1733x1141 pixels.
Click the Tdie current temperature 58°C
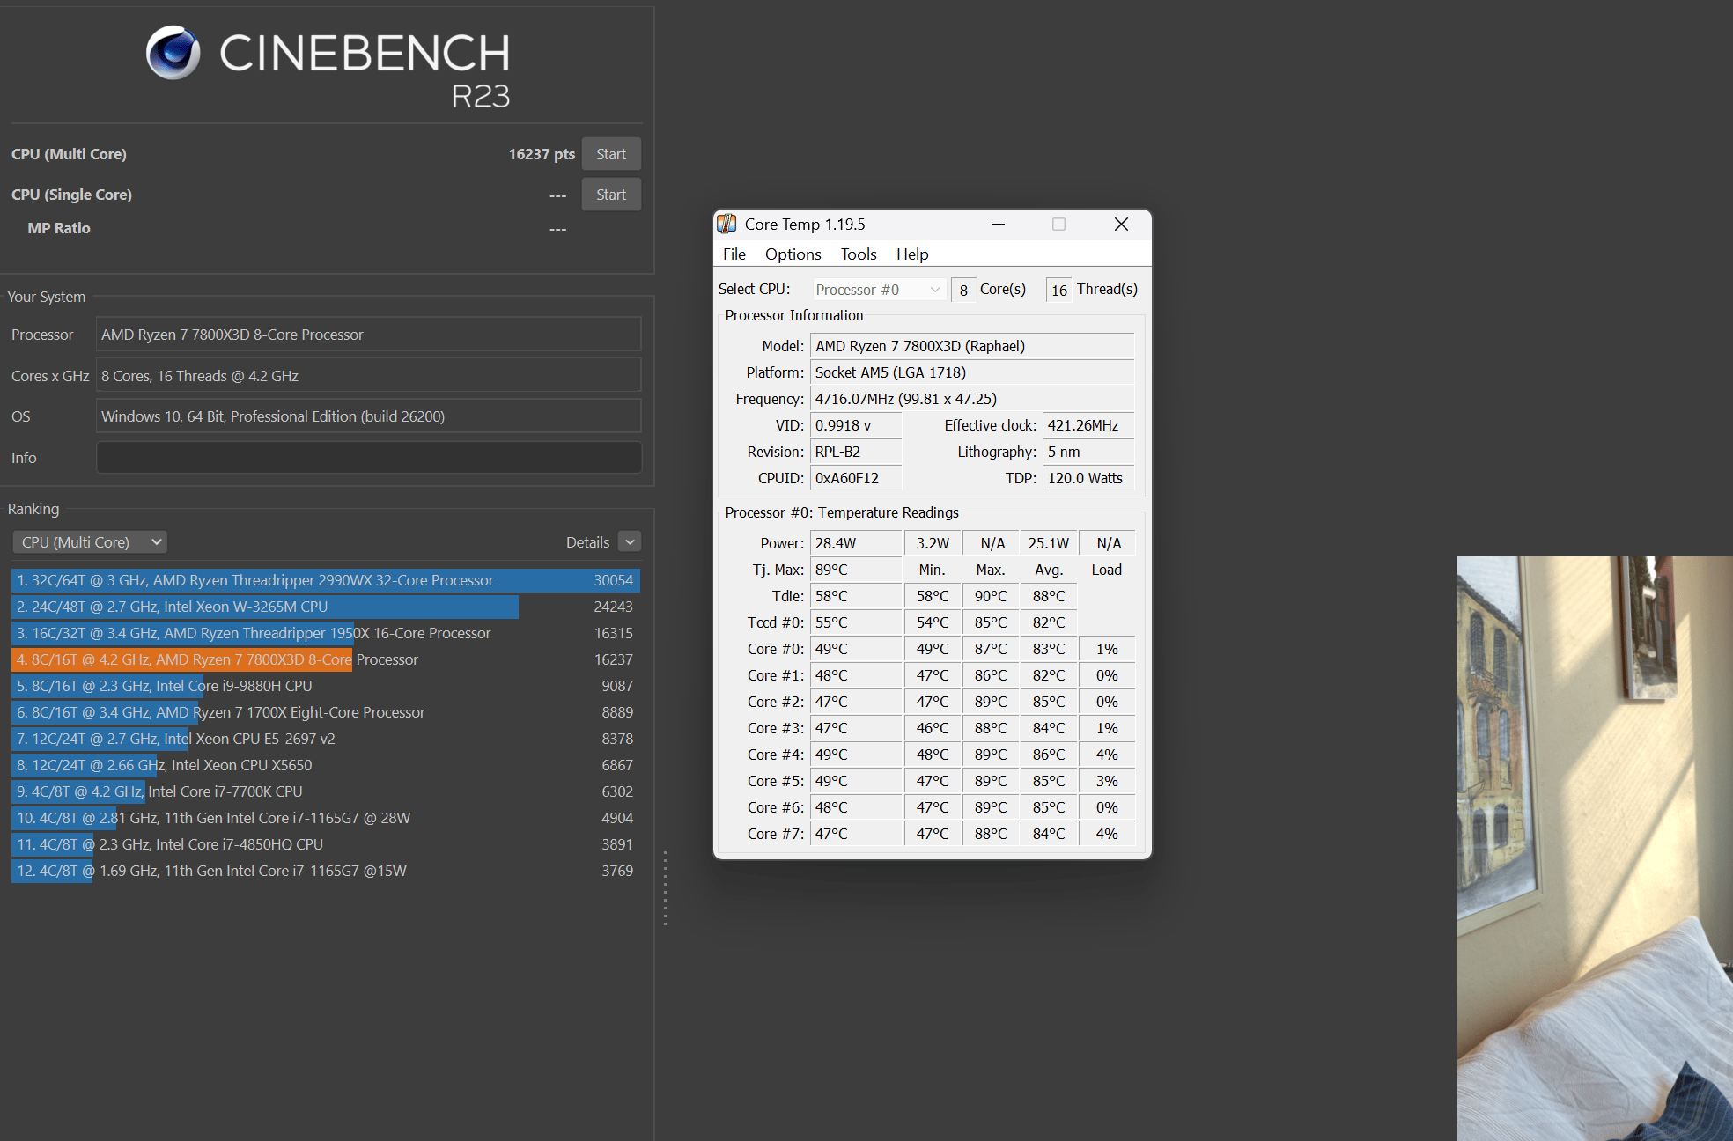856,596
